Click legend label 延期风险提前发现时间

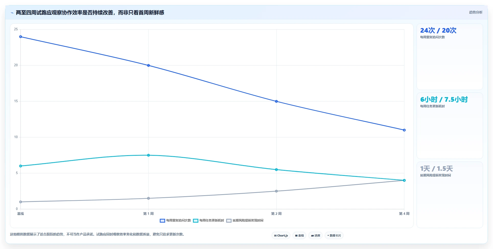[x=248, y=220]
